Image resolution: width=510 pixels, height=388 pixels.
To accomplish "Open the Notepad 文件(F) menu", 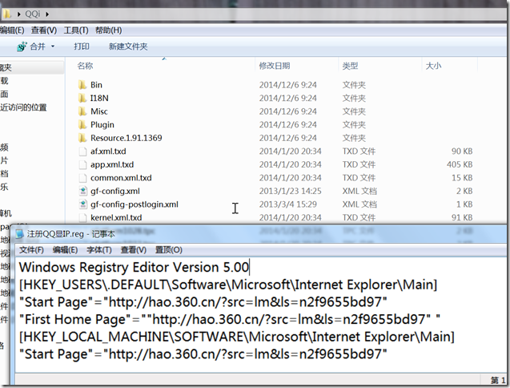I will coord(31,250).
